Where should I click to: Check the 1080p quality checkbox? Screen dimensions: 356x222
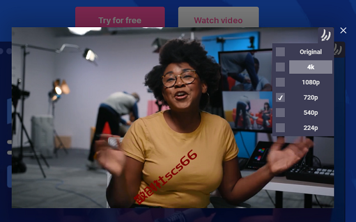[x=280, y=82]
